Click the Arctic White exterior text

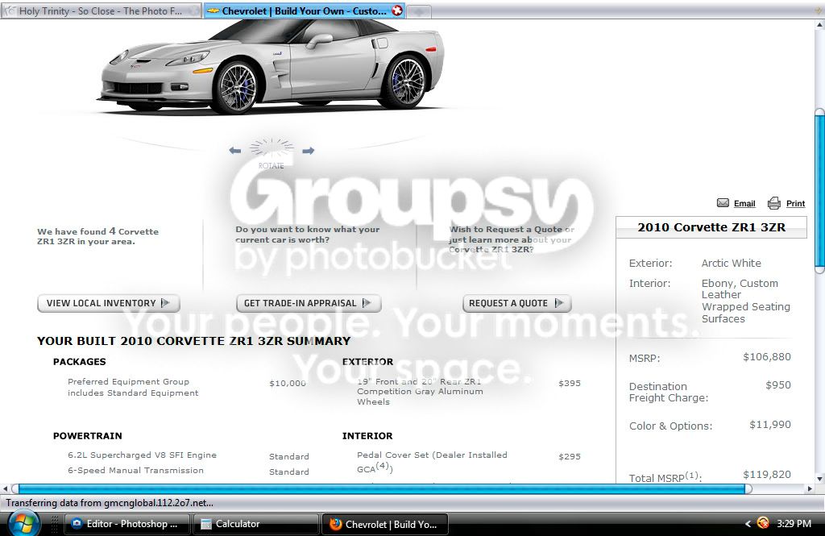coord(731,264)
